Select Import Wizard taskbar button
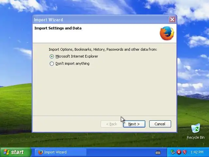 [x=61, y=152]
